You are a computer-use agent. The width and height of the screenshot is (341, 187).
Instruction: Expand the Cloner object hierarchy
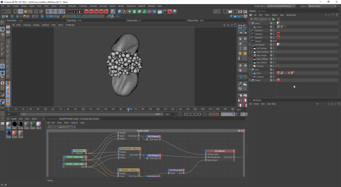pos(250,80)
